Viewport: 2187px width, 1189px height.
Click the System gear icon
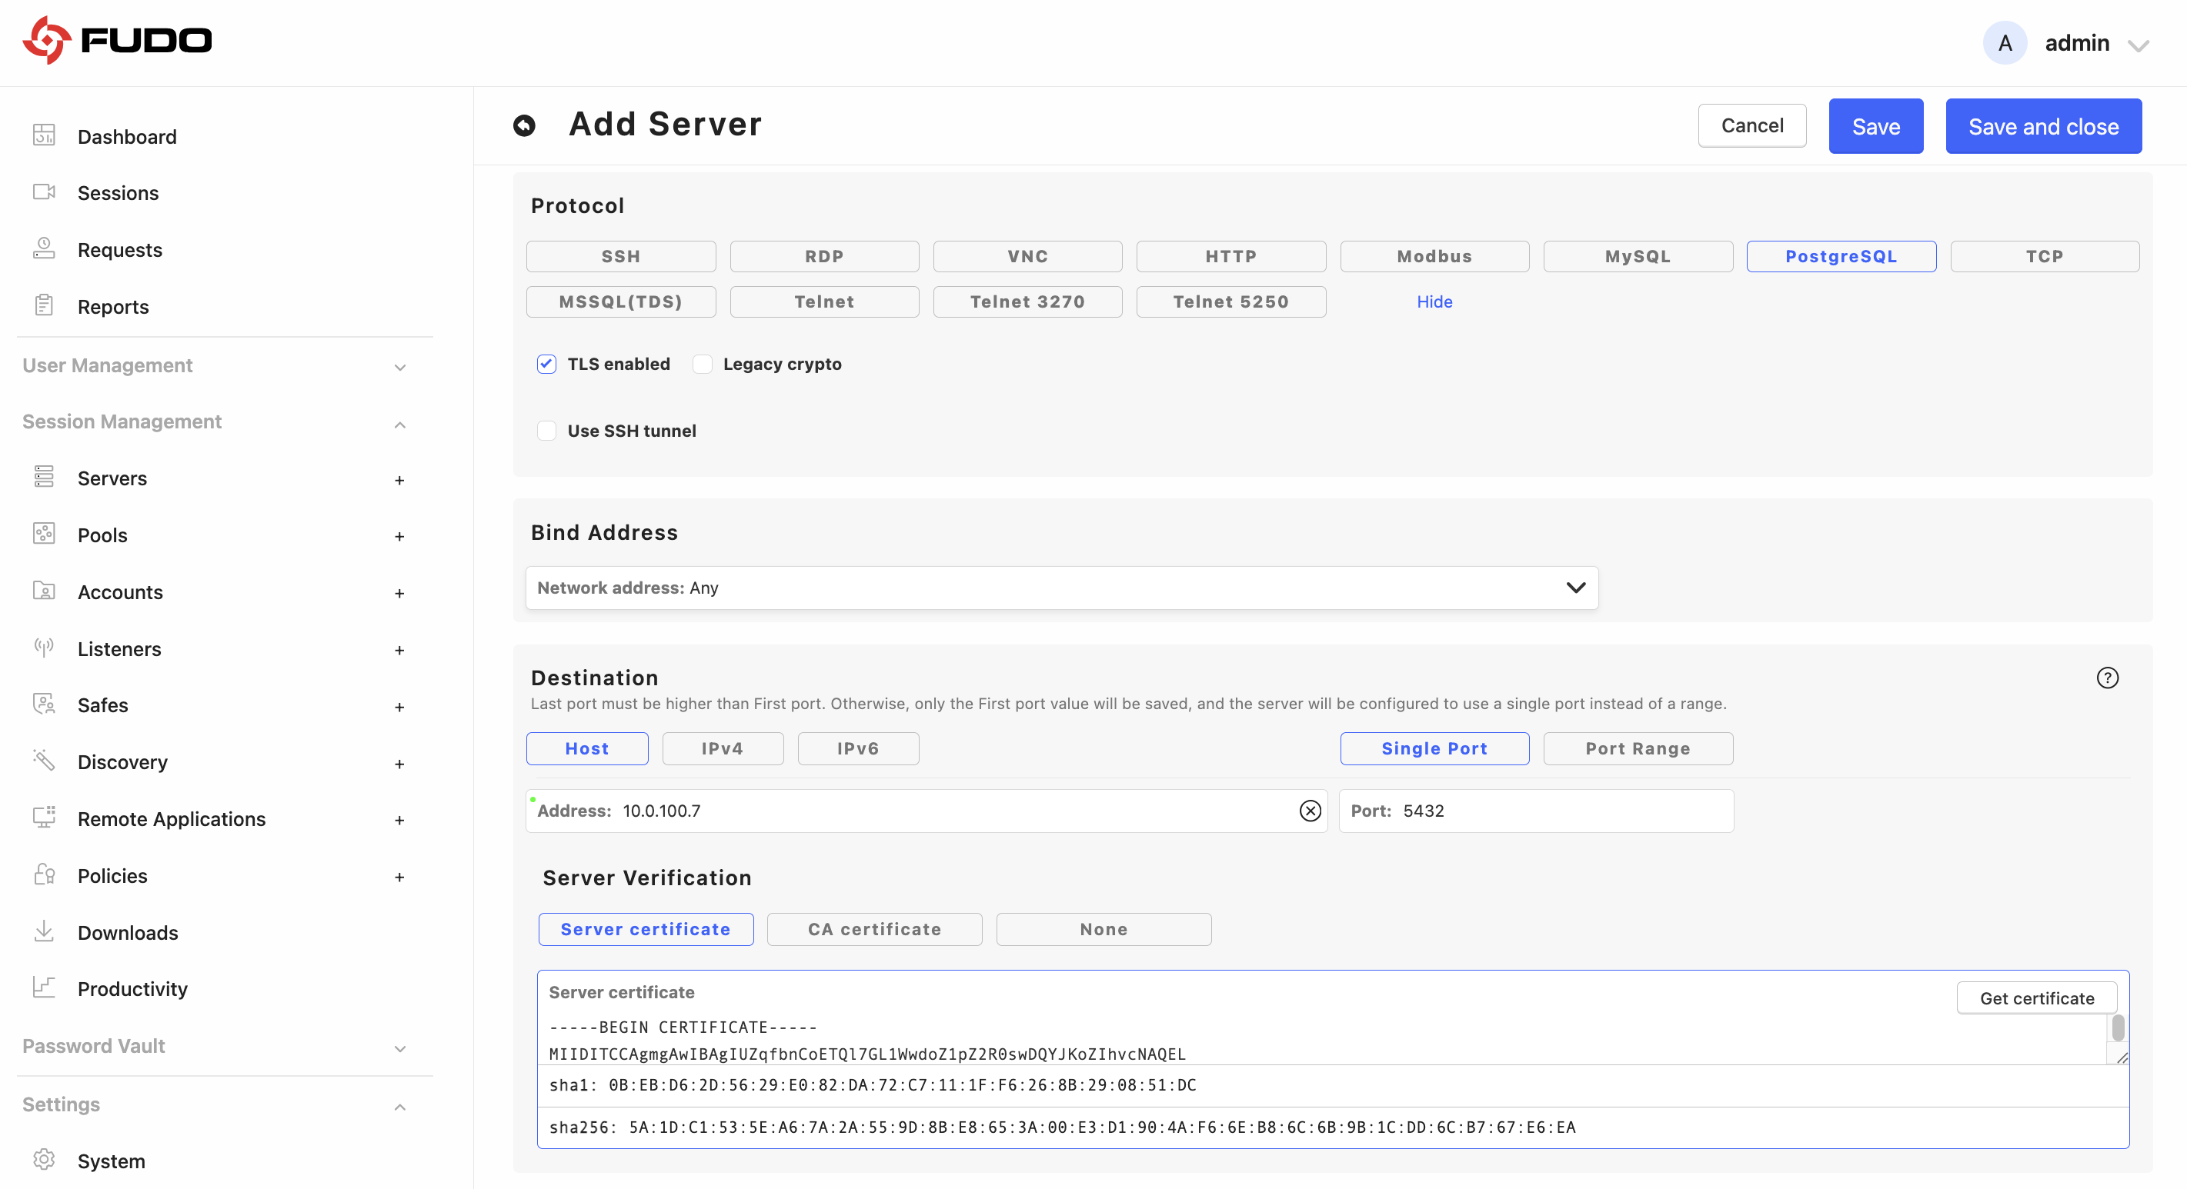point(44,1159)
